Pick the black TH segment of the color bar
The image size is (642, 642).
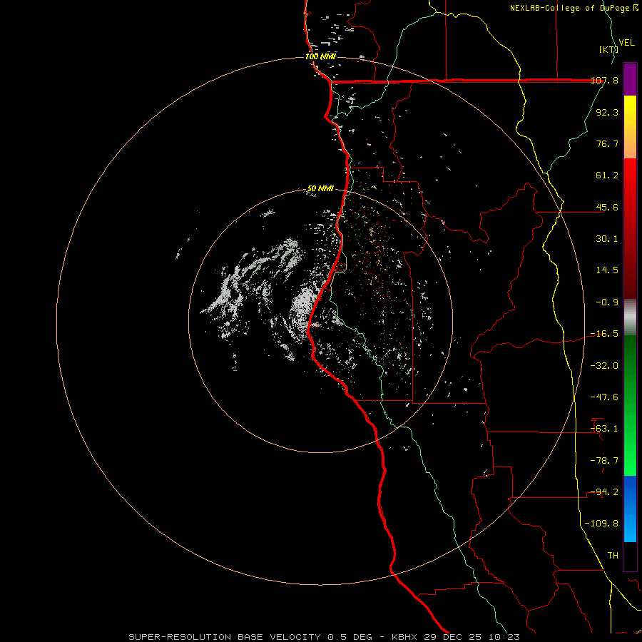(x=630, y=556)
